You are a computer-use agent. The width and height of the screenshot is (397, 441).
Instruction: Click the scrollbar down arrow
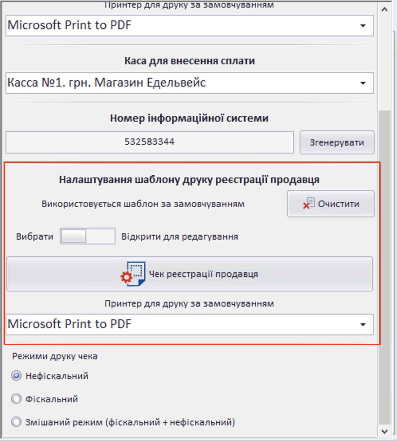(385, 431)
